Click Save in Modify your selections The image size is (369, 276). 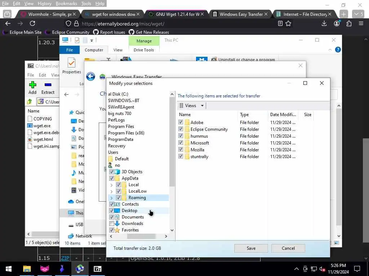point(251,248)
